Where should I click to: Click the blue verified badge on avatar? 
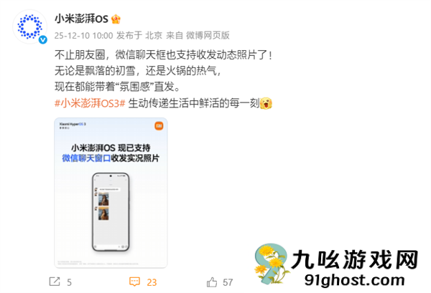(42, 39)
